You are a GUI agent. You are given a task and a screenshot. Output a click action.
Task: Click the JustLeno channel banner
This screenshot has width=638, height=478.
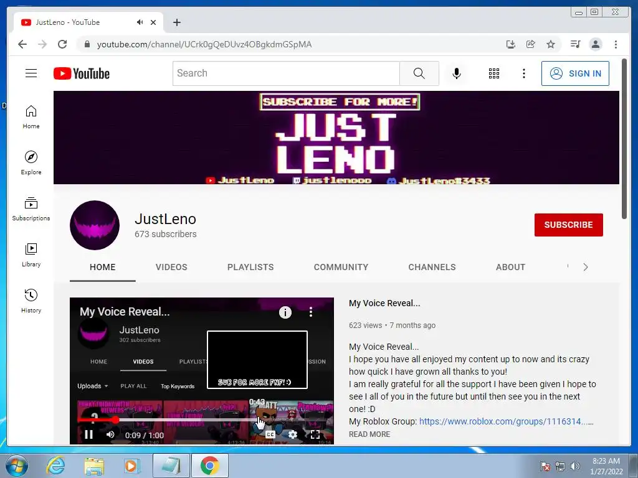click(336, 138)
